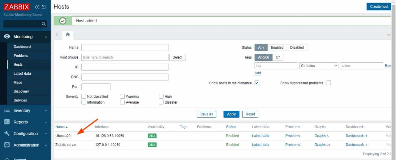Collapse the sidebar with the double-chevron icon

click(x=37, y=7)
